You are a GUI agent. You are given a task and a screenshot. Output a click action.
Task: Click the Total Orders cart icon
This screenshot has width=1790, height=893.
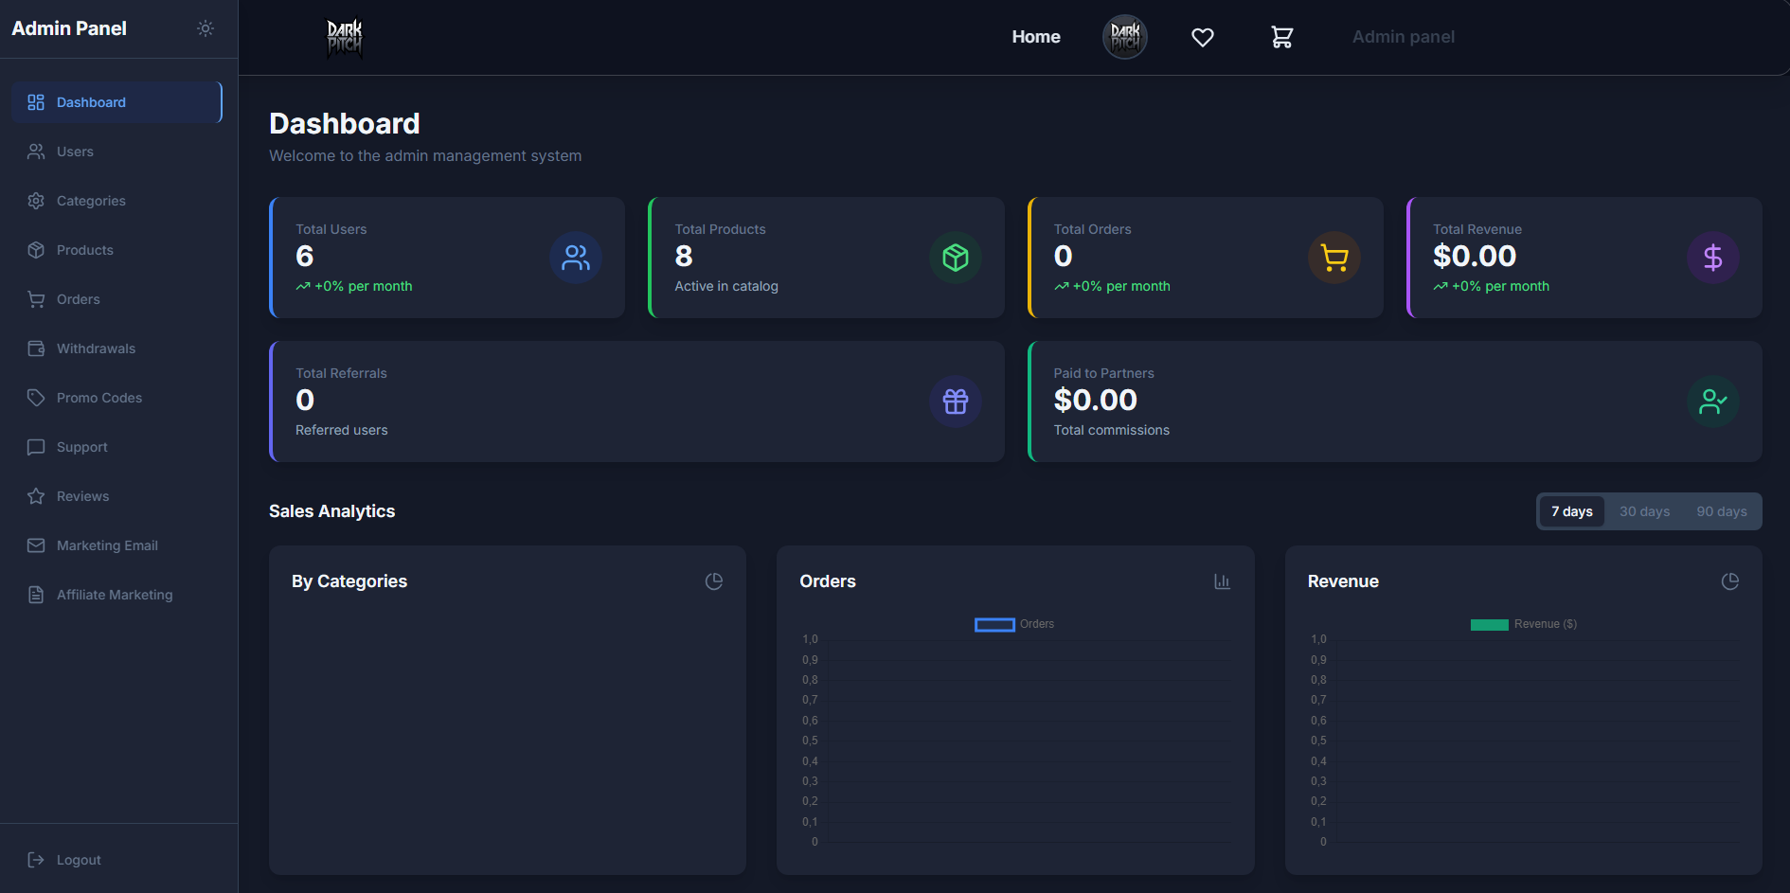click(1334, 258)
